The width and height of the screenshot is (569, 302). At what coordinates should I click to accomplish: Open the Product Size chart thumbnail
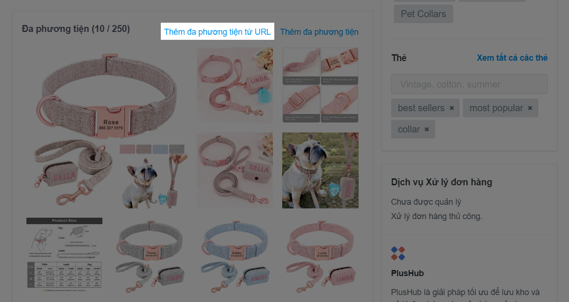click(x=64, y=253)
